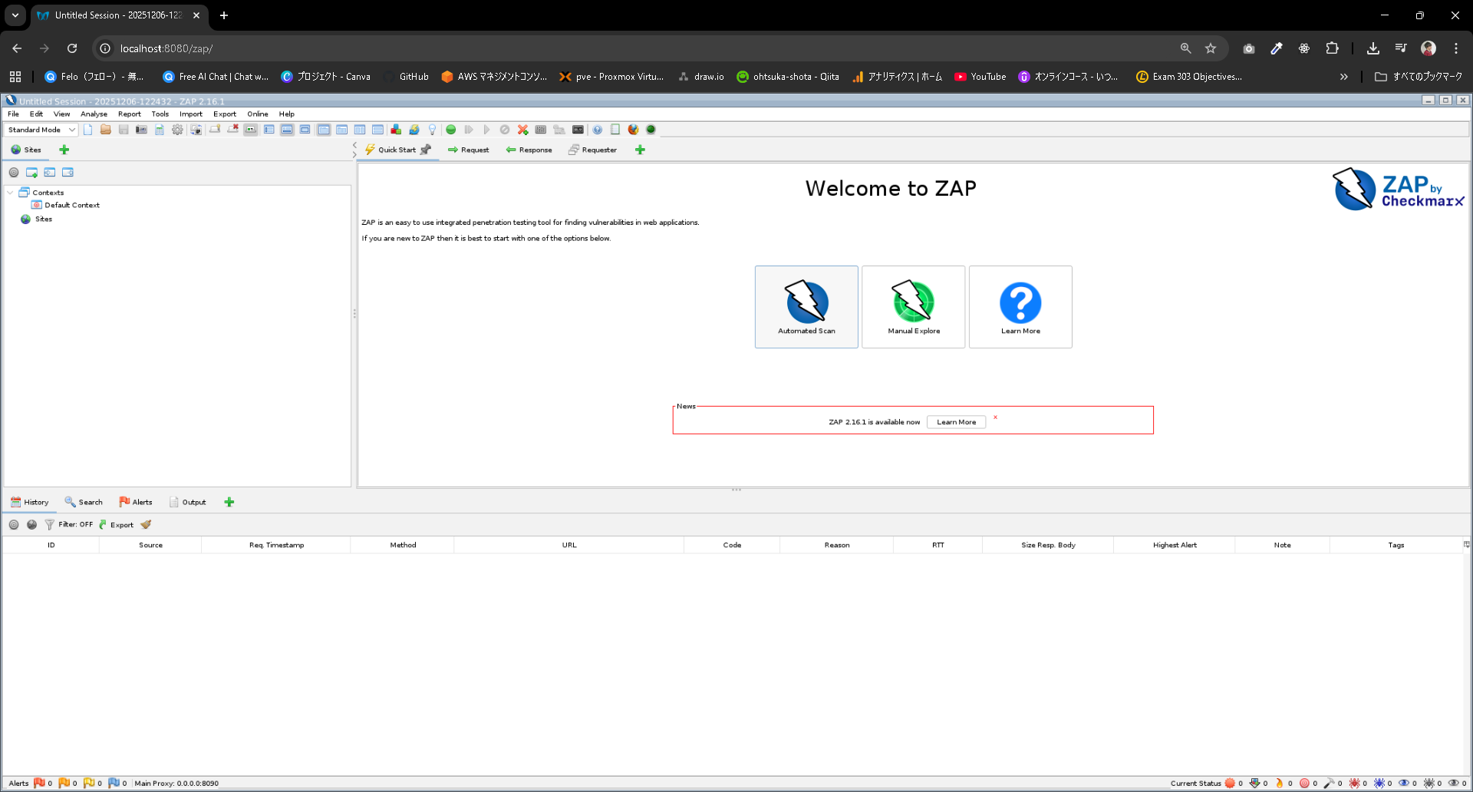This screenshot has height=792, width=1473.
Task: Click the Persist Session floppy disk icon
Action: click(124, 130)
